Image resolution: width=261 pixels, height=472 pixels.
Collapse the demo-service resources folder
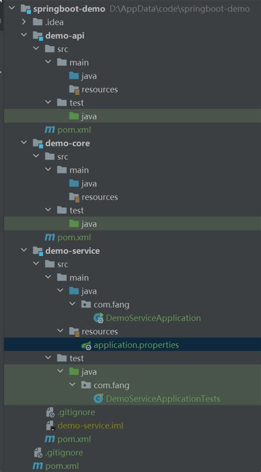click(60, 331)
